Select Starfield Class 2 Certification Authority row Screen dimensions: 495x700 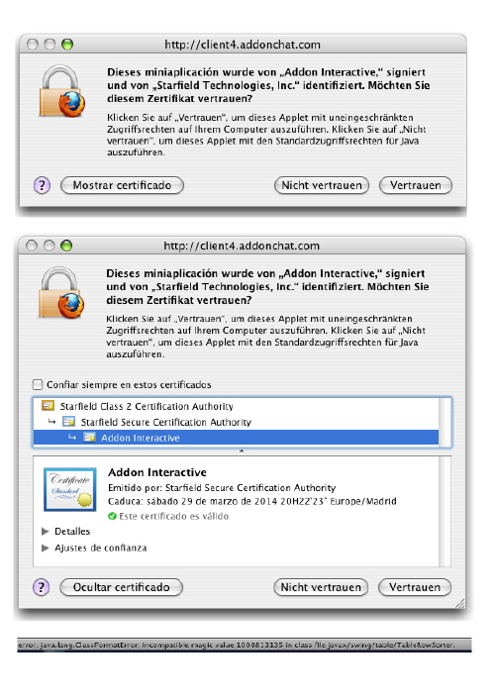coord(237,406)
